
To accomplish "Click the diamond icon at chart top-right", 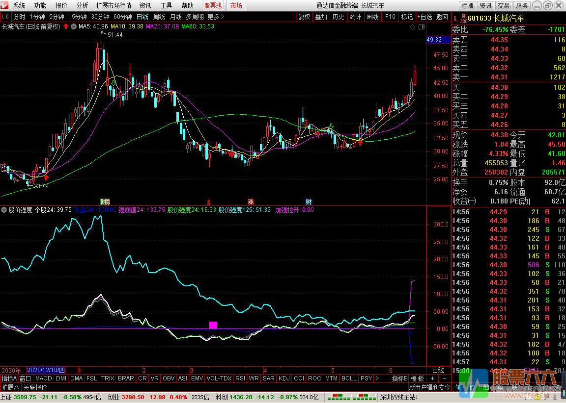I will pos(413,26).
